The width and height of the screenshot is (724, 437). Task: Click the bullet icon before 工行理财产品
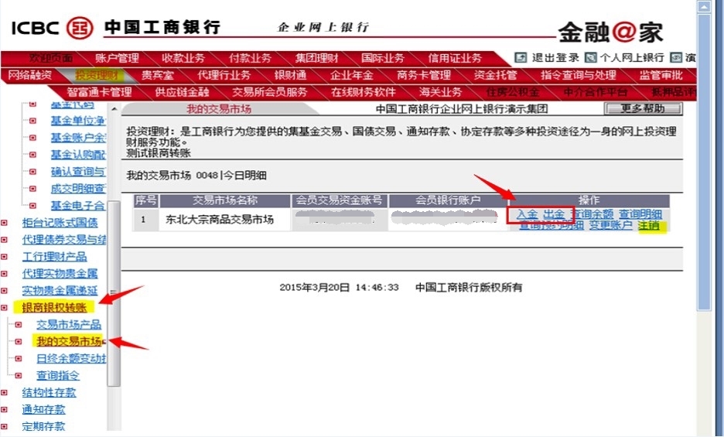(5, 257)
